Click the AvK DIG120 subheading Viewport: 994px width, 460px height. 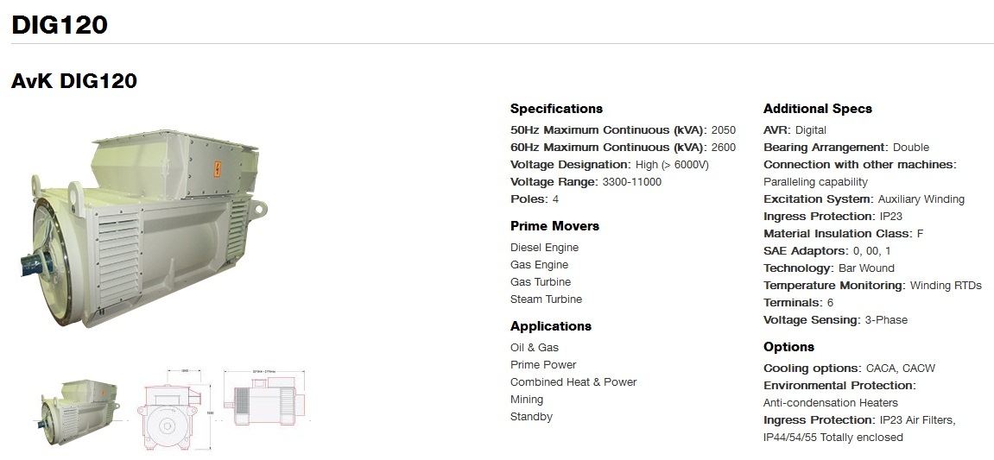tap(74, 81)
